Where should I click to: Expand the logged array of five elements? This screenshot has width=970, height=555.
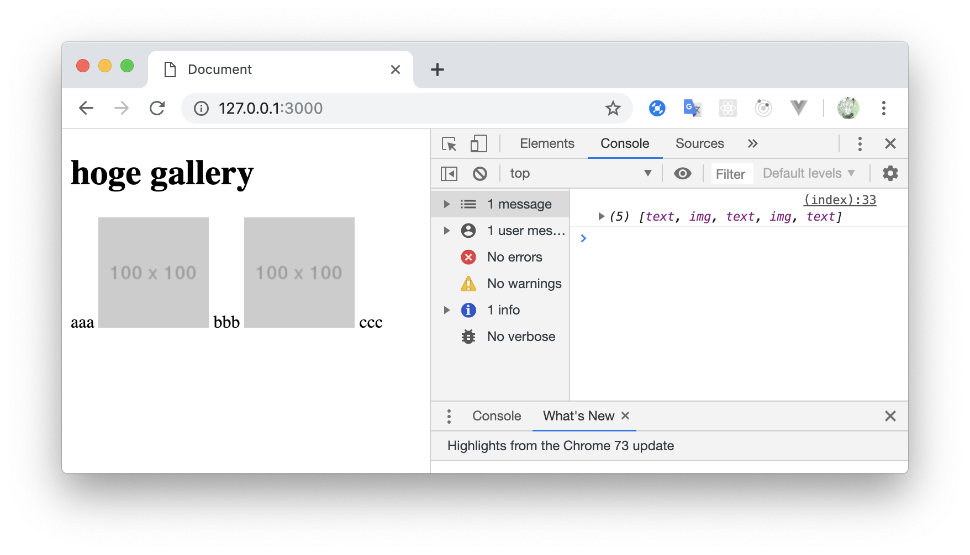602,216
